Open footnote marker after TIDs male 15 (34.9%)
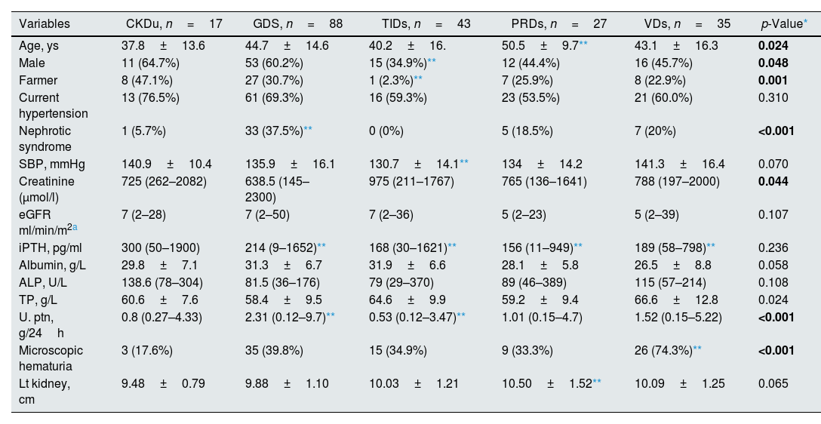This screenshot has width=821, height=424. click(432, 60)
